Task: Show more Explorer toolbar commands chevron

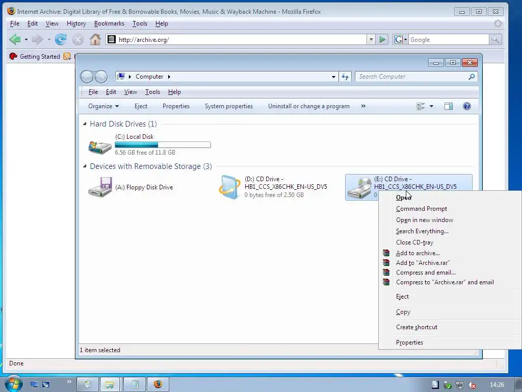Action: (363, 106)
